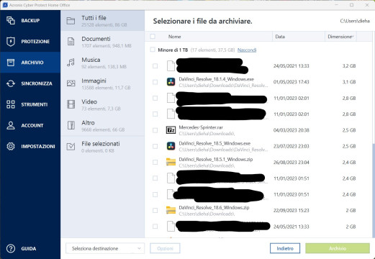This screenshot has width=375, height=259.
Task: Click the DaVinci_Resolve_18.5.1_Windows.zip folder icon
Action: tap(171, 162)
